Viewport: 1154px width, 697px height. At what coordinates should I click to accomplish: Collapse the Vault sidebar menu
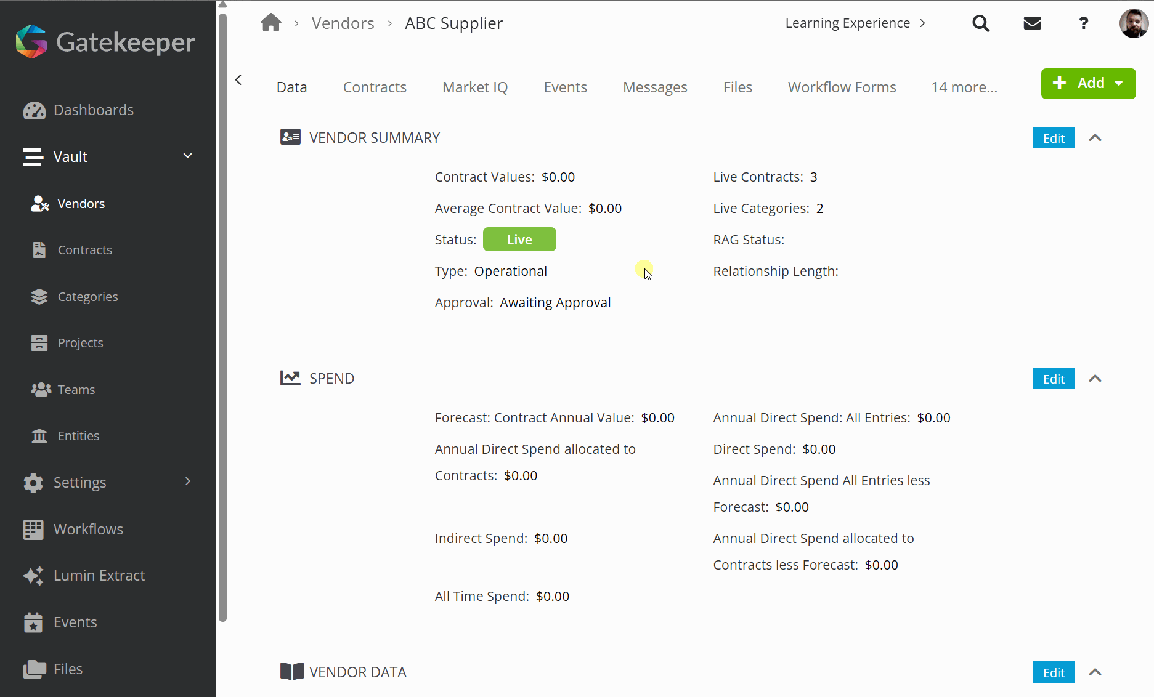coord(188,156)
